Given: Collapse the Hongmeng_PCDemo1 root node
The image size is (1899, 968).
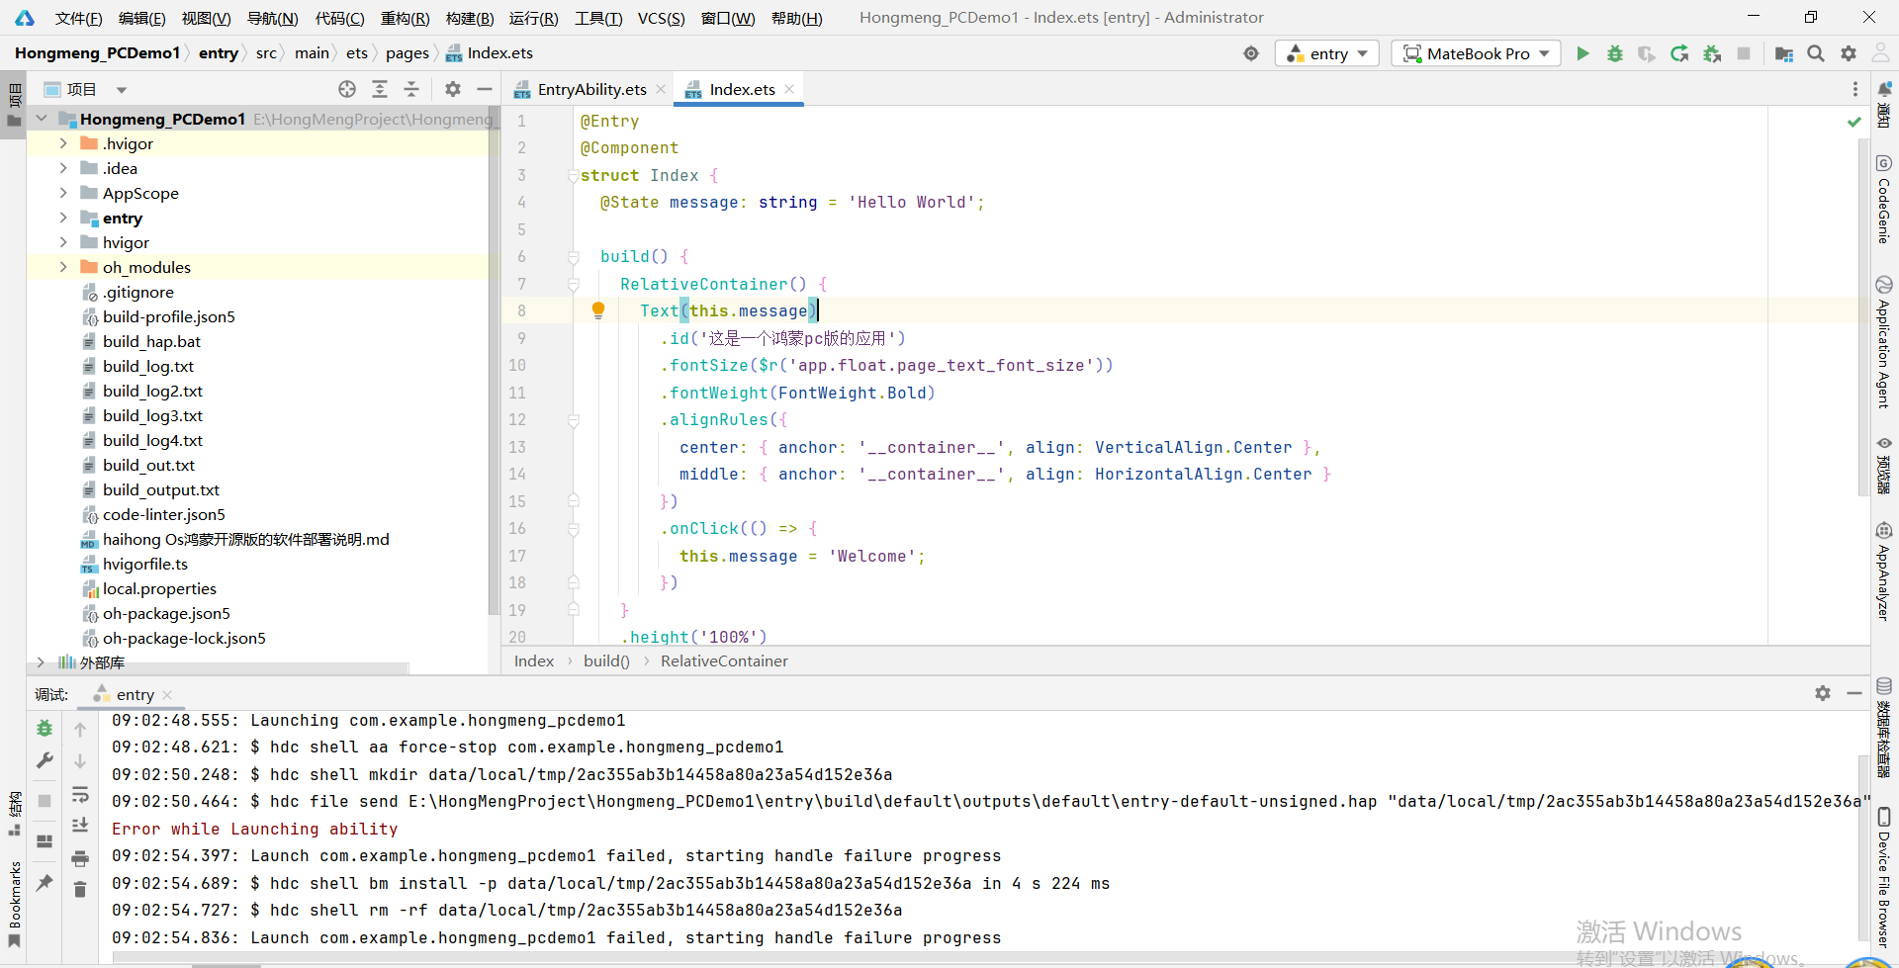Looking at the screenshot, I should click(42, 119).
